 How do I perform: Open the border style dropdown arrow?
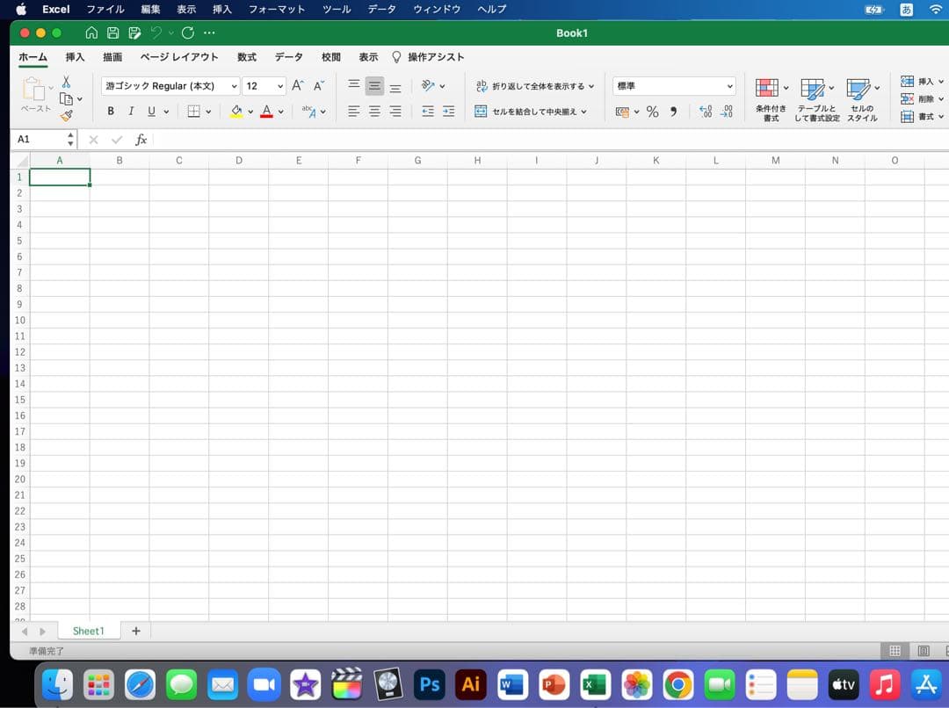209,112
